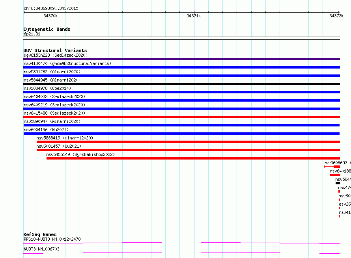
Task: Click the dgv6153n223 (Sedlazeck2020) label
Action: [x=56, y=55]
